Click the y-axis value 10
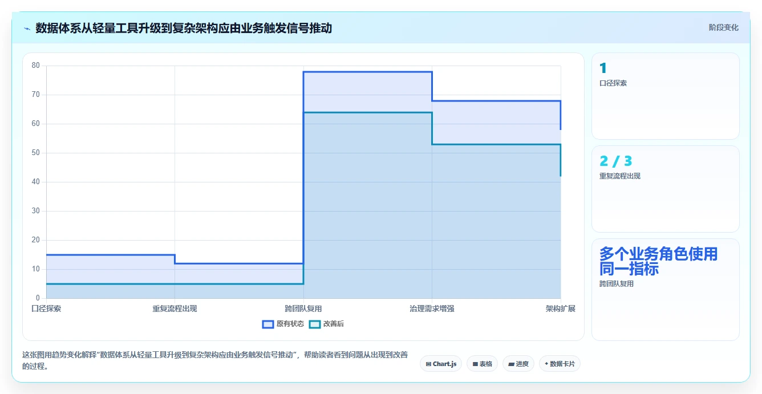762x394 pixels. [36, 269]
